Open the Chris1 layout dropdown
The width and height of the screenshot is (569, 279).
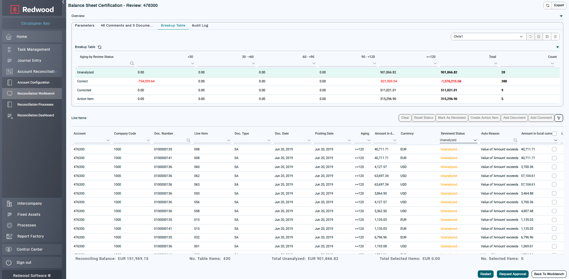(x=521, y=37)
